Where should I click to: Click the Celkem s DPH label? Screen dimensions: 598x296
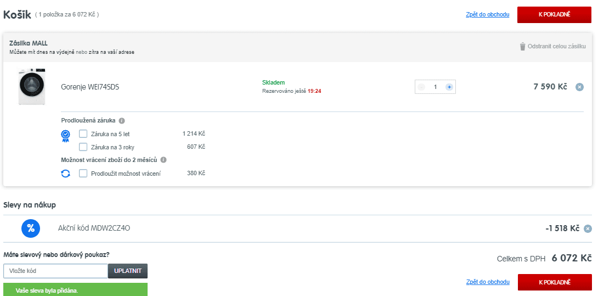click(x=521, y=259)
